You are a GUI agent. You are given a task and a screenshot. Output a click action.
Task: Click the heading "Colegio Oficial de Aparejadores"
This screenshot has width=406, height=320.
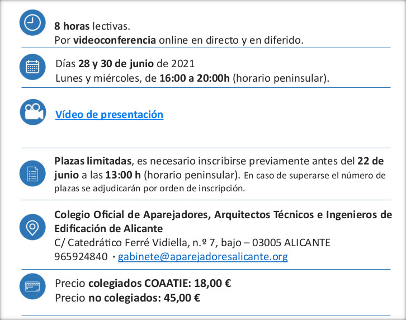[131, 215]
